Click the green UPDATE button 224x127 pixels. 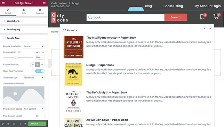point(35,124)
